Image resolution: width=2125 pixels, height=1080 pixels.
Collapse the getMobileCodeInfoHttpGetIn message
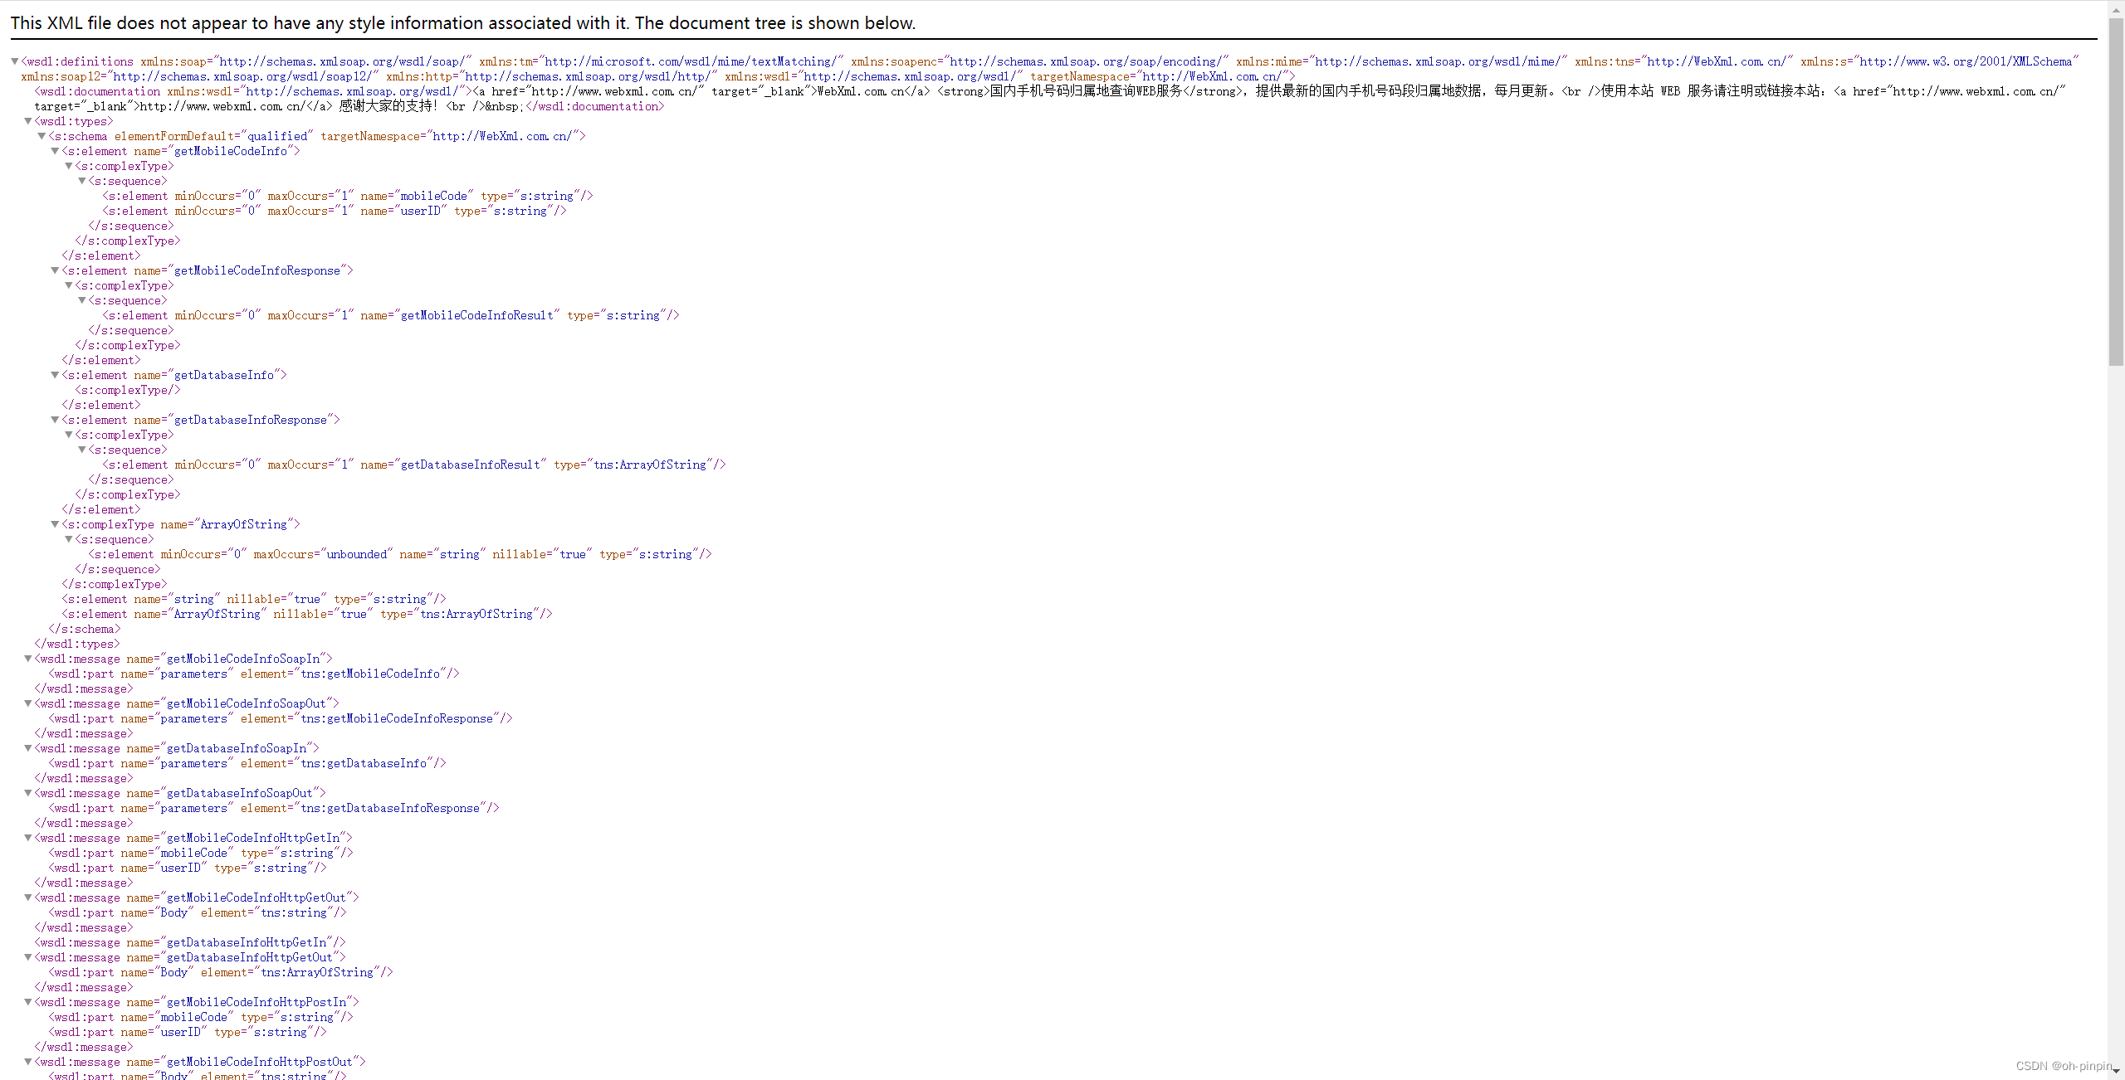(27, 838)
